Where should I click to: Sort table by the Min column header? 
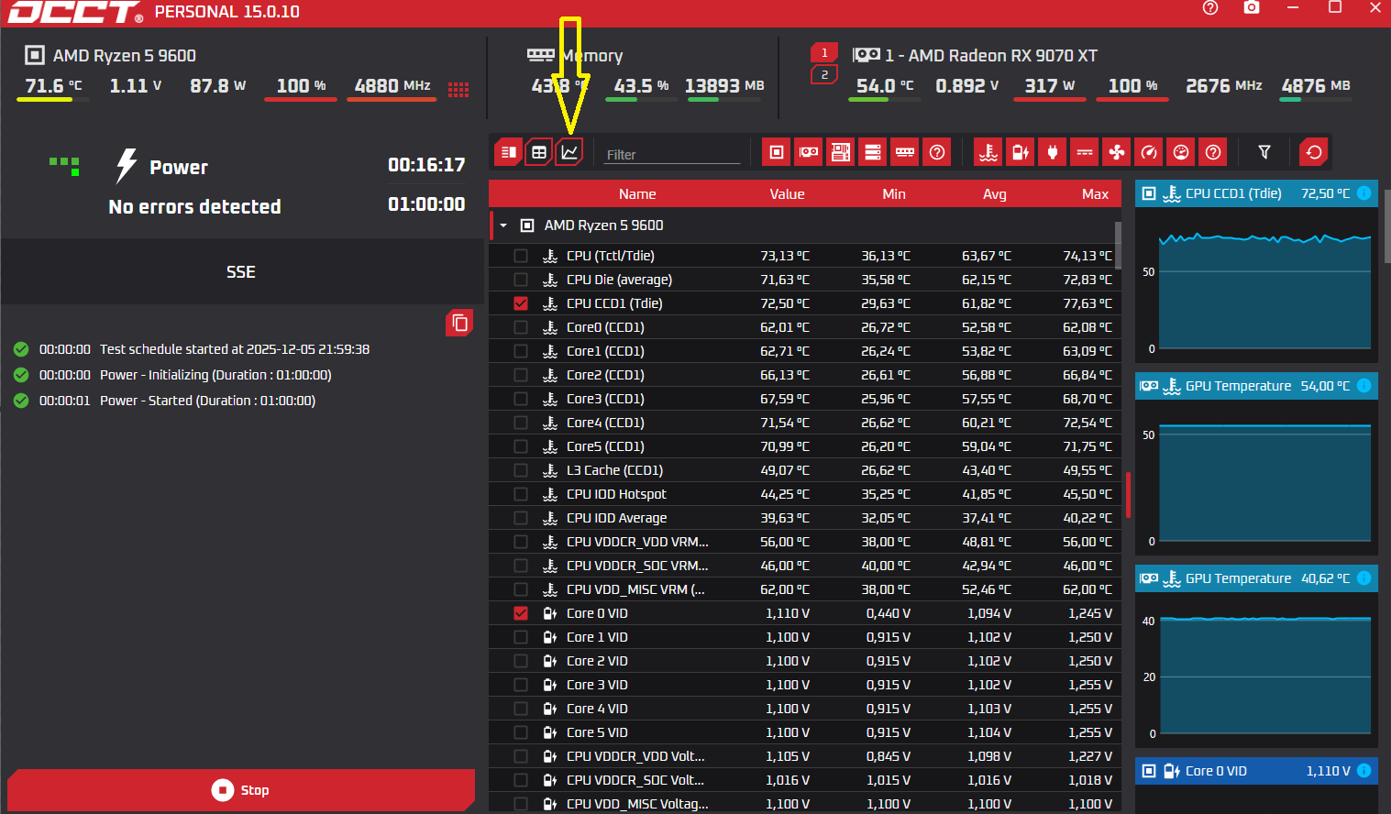pyautogui.click(x=894, y=194)
